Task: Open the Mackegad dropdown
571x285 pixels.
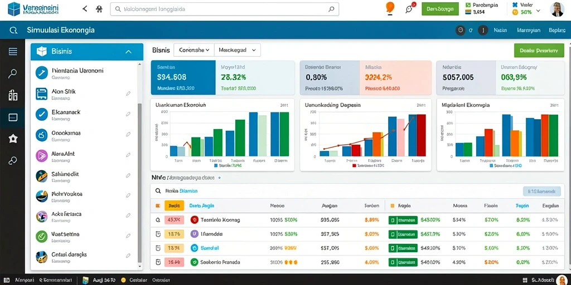Action: tap(238, 50)
